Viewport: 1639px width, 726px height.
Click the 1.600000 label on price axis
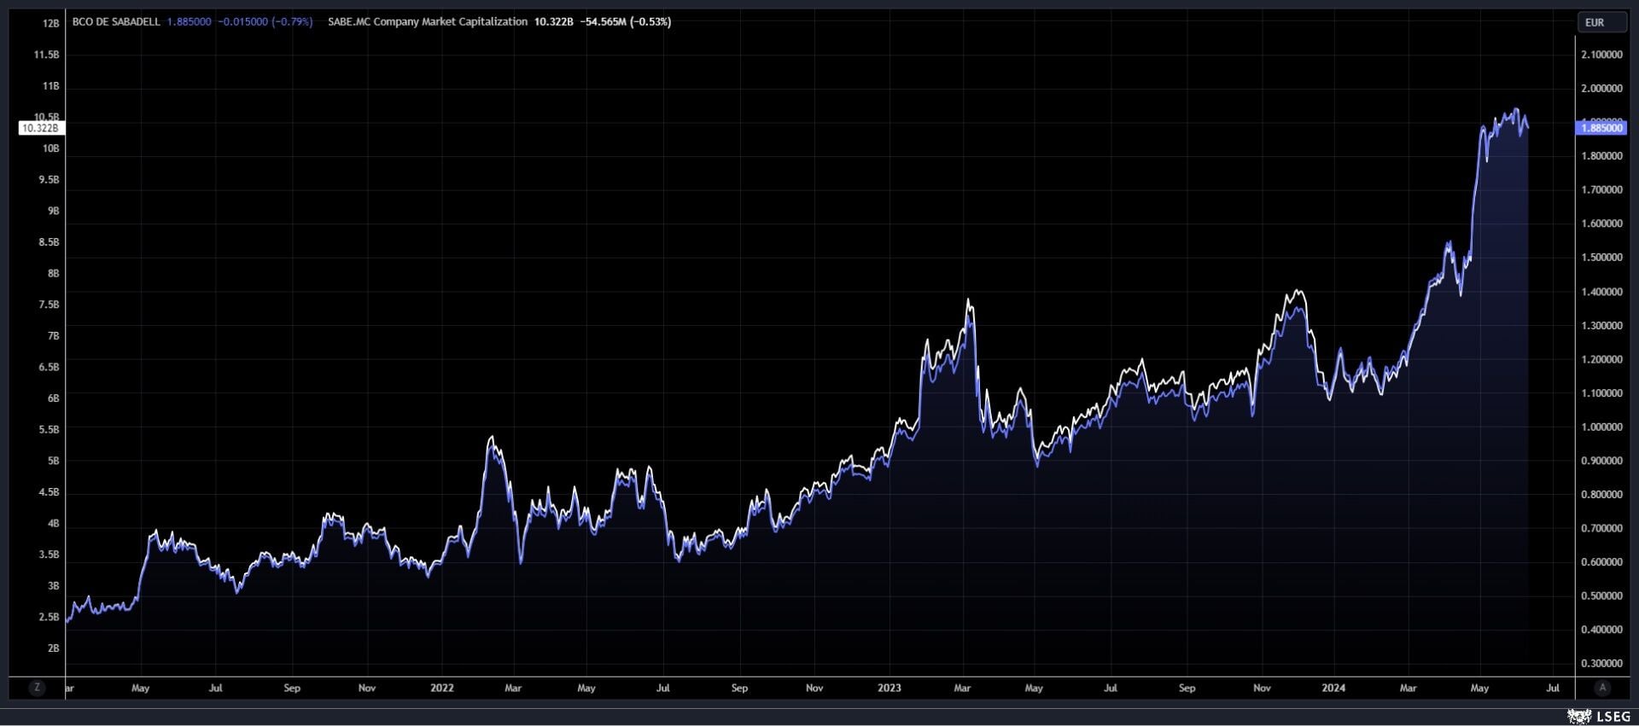click(1601, 224)
